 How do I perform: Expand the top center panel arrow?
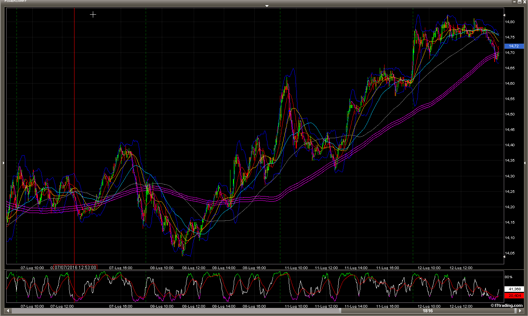tap(267, 6)
